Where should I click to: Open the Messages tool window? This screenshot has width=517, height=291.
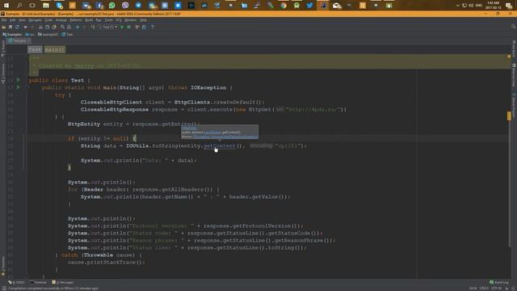pyautogui.click(x=63, y=282)
